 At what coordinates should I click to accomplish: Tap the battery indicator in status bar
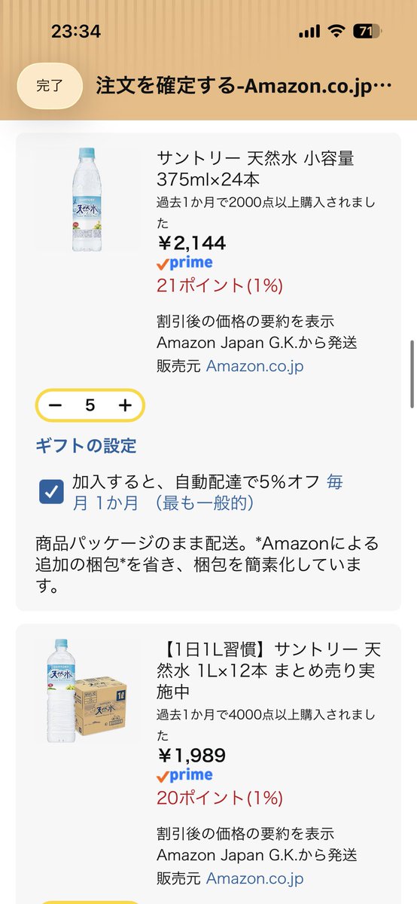click(x=369, y=32)
